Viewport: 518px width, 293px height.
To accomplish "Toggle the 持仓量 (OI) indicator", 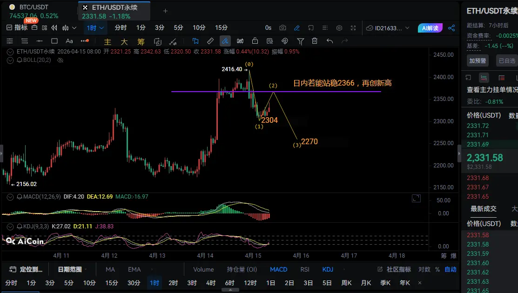I will 242,269.
